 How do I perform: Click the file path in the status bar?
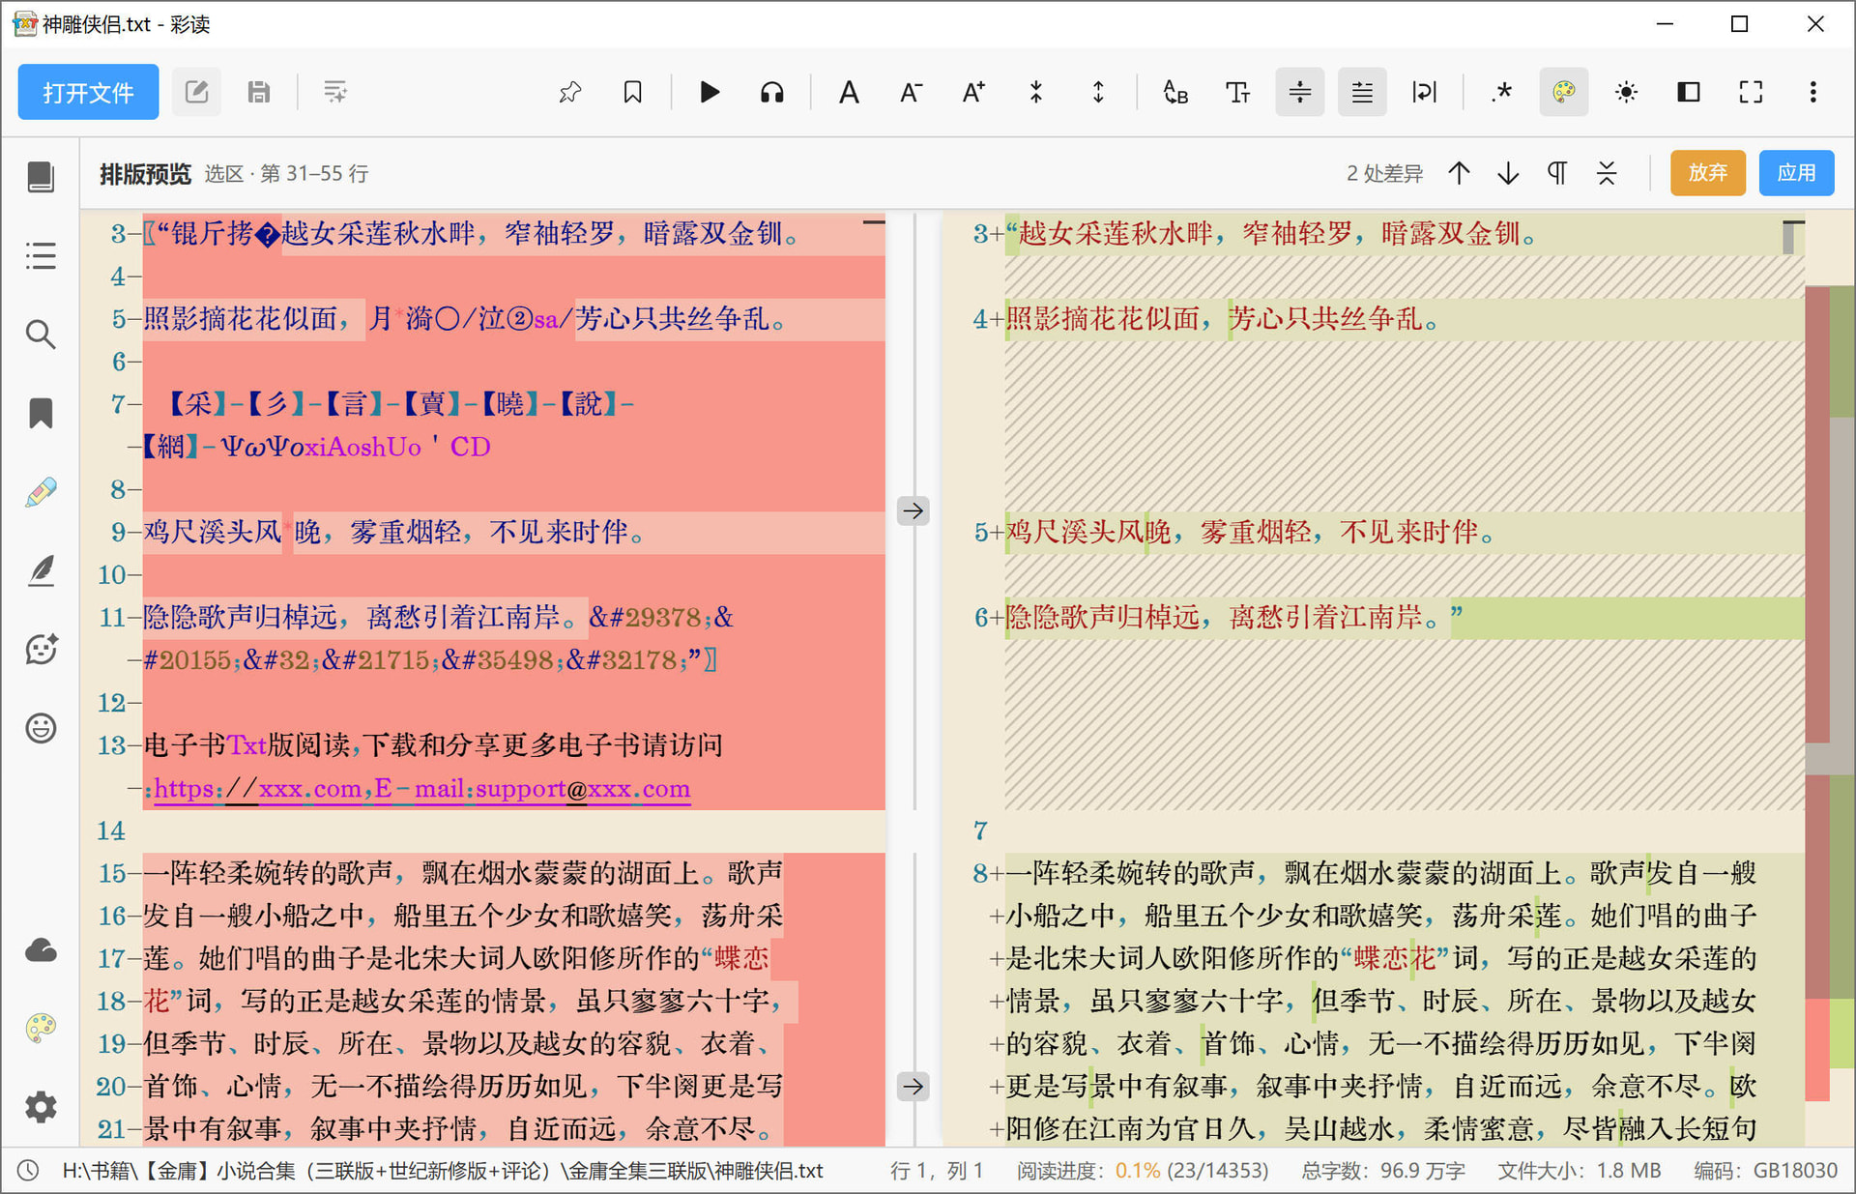click(443, 1171)
